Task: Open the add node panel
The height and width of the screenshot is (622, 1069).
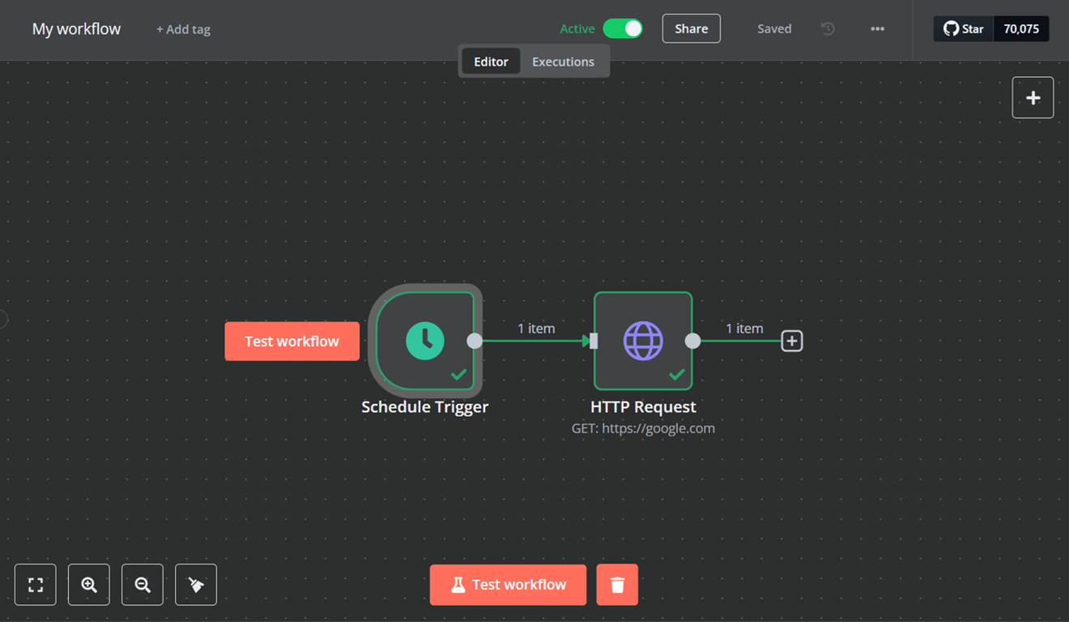Action: [1033, 97]
